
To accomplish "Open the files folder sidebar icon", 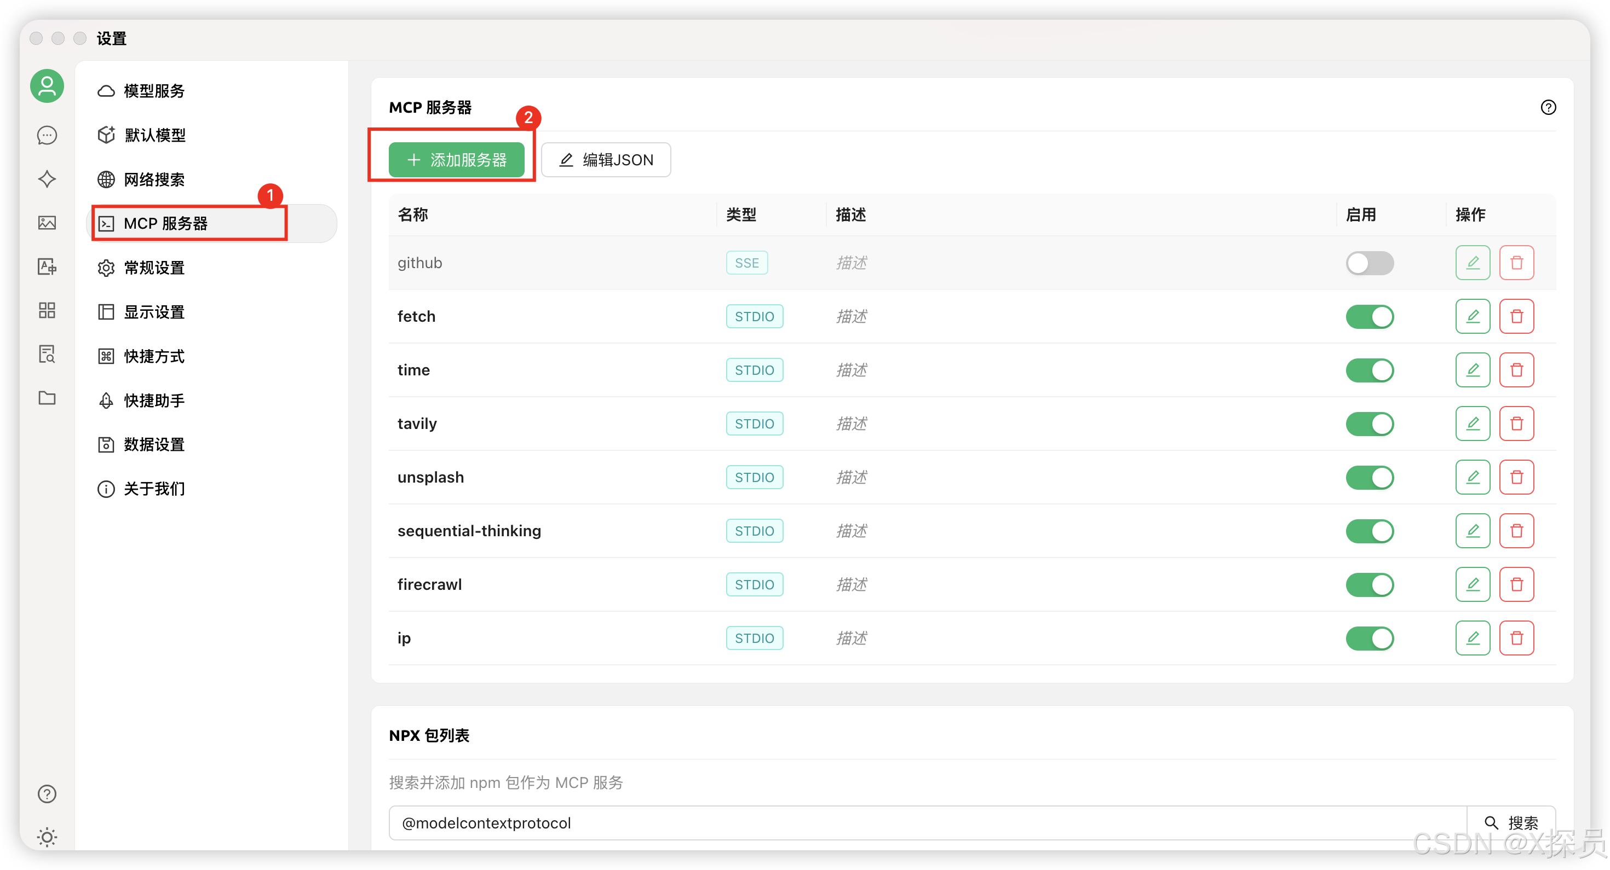I will [x=47, y=398].
